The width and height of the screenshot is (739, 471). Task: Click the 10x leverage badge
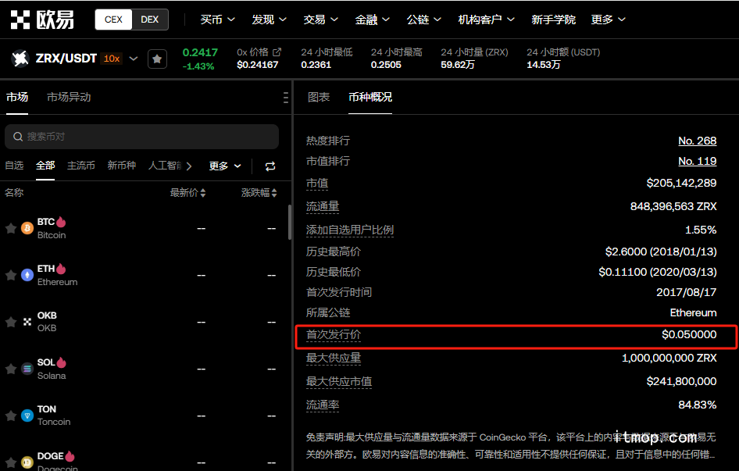[x=112, y=59]
